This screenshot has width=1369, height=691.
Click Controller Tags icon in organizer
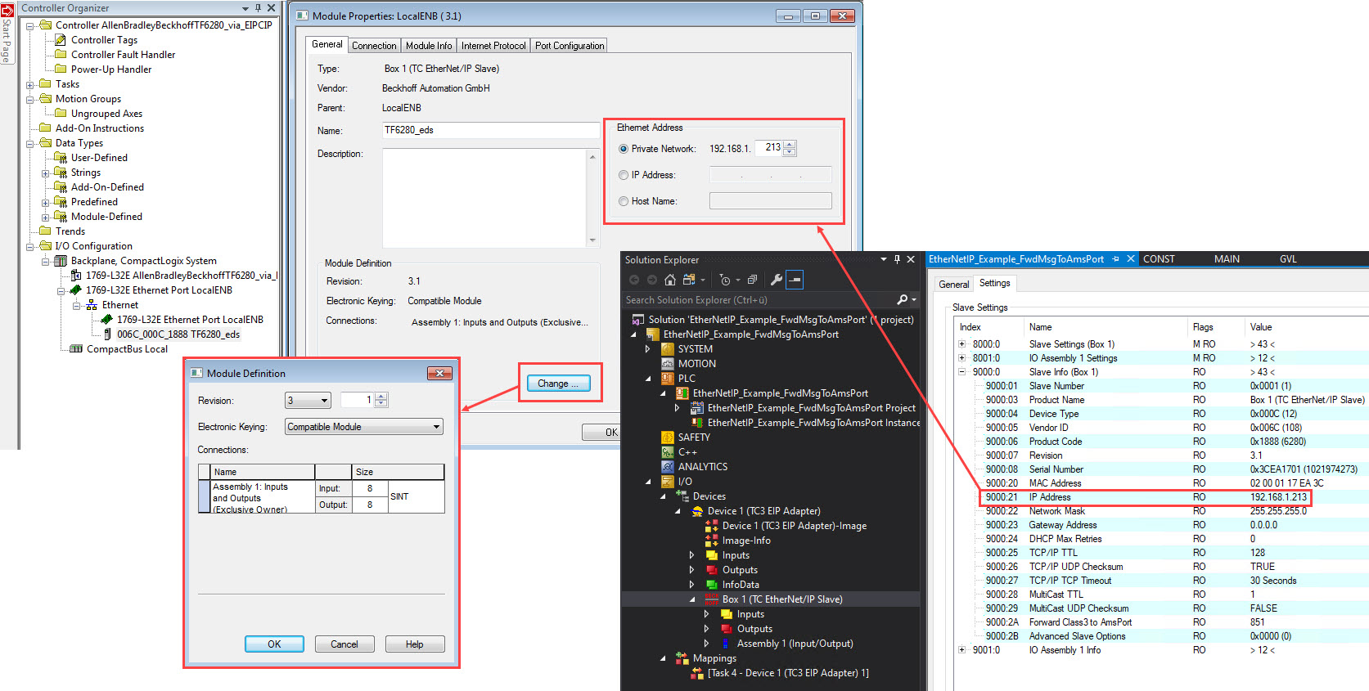coord(61,40)
